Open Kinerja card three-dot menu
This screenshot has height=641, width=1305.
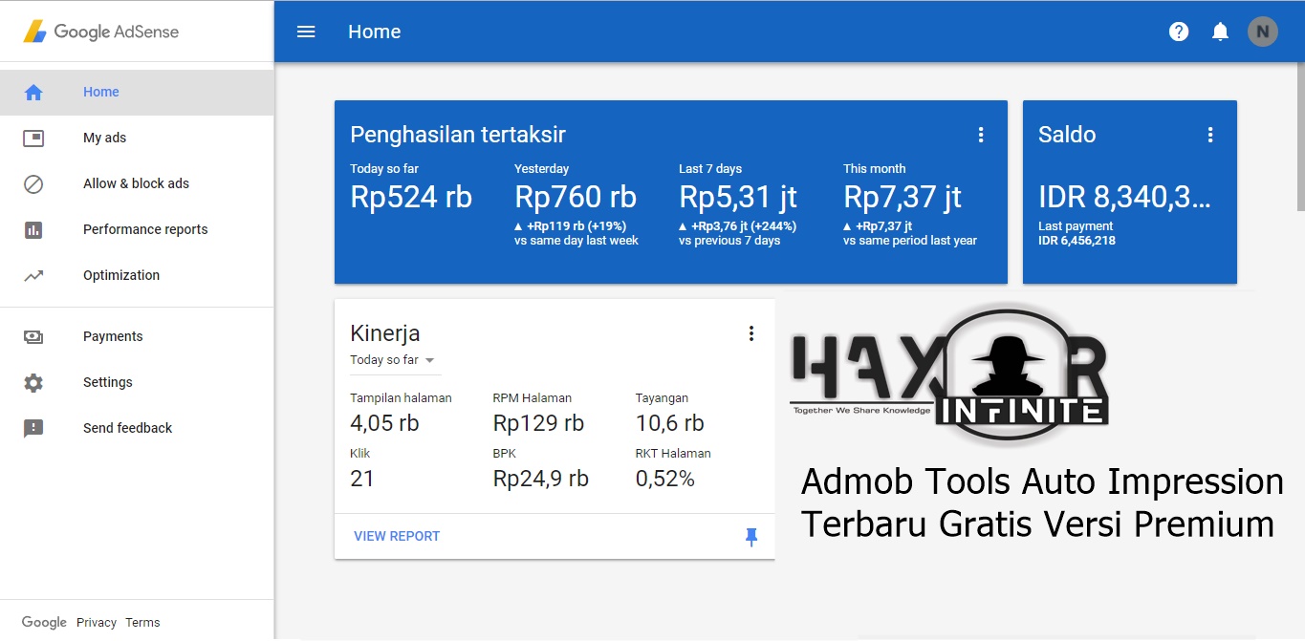(751, 333)
